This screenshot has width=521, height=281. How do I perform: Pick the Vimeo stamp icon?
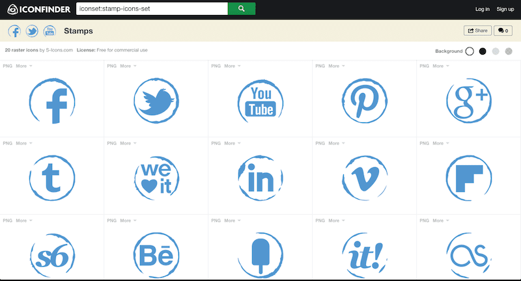(x=365, y=178)
